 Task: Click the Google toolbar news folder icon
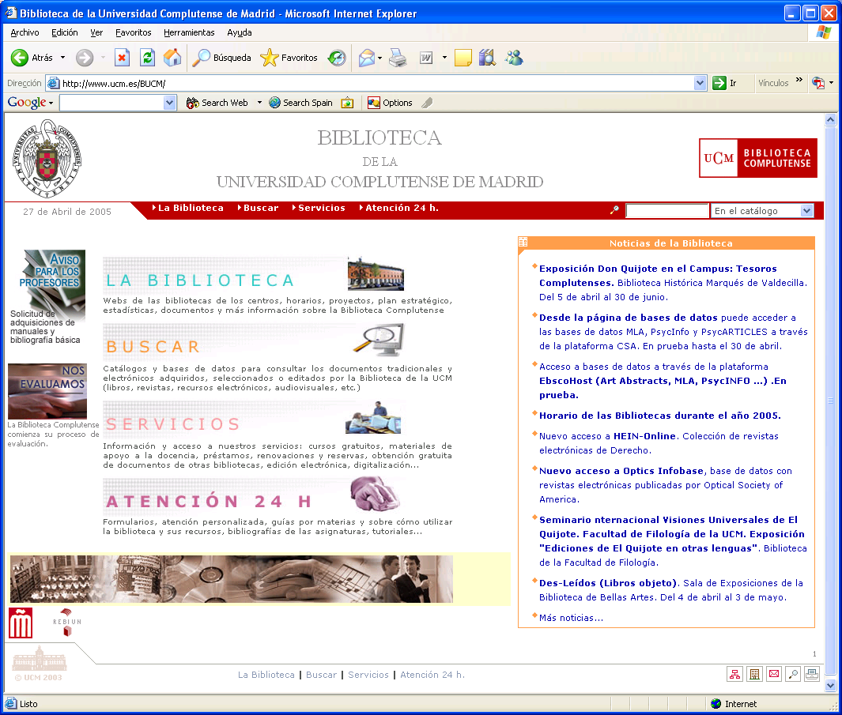coord(347,103)
